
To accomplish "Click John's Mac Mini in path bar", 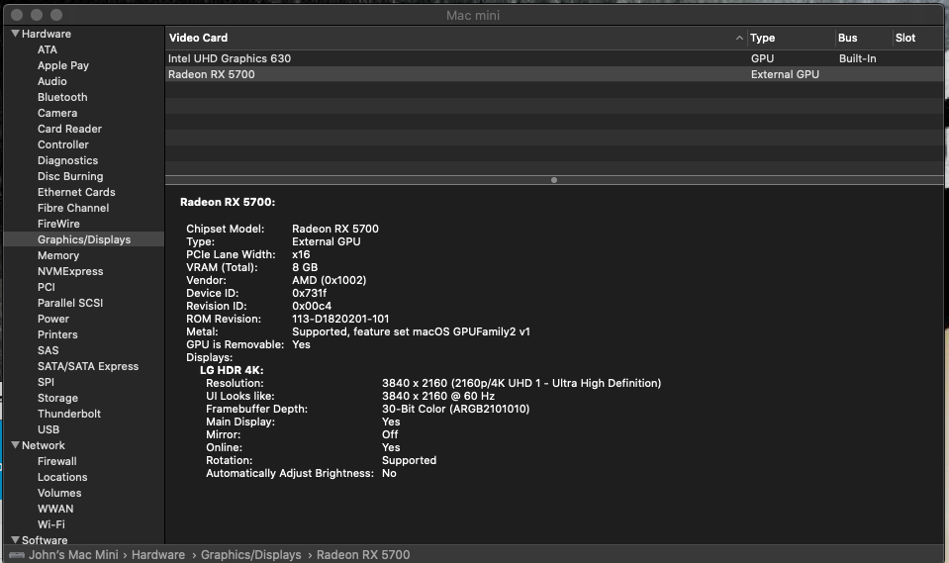I will click(x=73, y=554).
